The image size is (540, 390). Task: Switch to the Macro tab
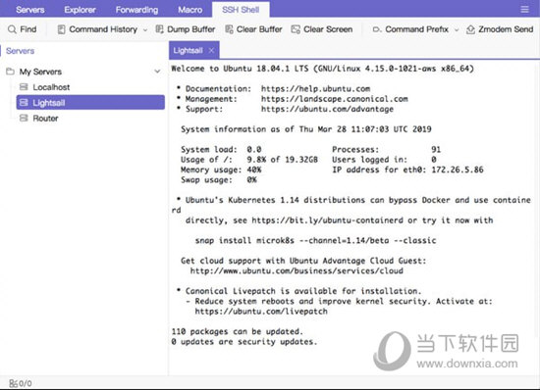click(190, 10)
